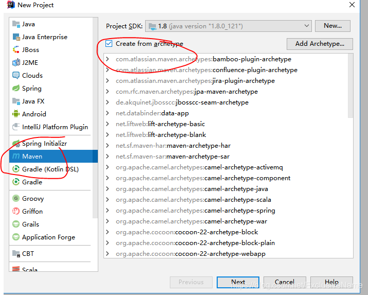Close the New Project dialog
368x295 pixels.
pyautogui.click(x=352, y=5)
